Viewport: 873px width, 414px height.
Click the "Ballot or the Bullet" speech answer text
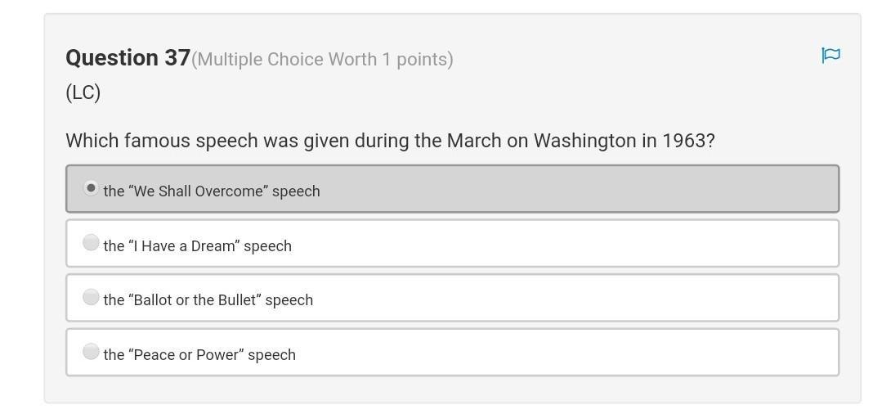point(208,300)
